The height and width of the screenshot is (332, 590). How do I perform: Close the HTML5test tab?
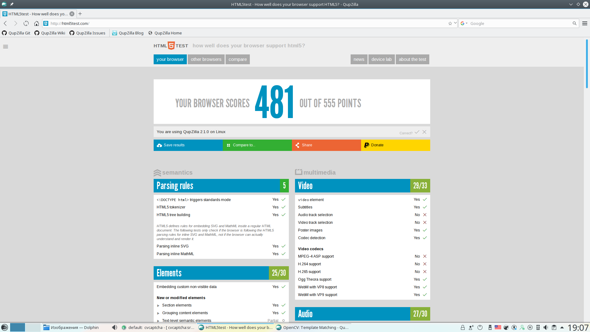72,14
